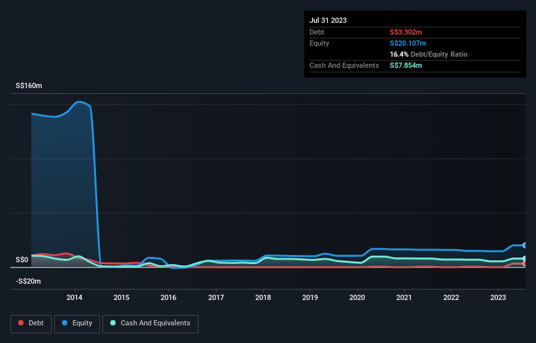The width and height of the screenshot is (536, 343).
Task: Toggle the Equity series legend button
Action: point(77,323)
